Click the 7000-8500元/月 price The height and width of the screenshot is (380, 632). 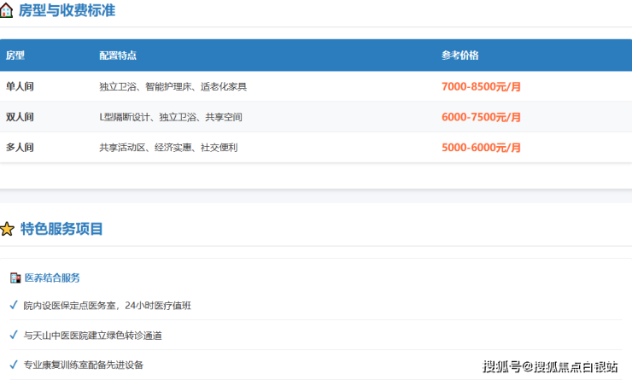point(481,86)
